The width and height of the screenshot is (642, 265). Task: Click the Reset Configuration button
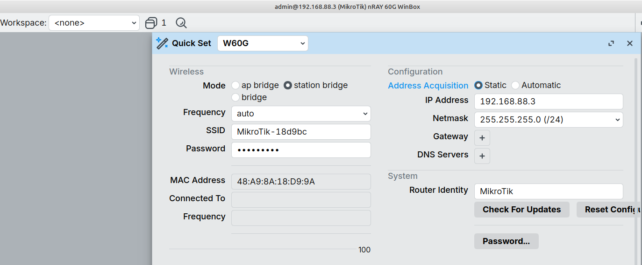click(x=609, y=210)
